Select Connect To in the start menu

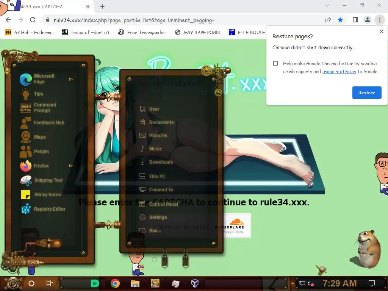pyautogui.click(x=156, y=189)
